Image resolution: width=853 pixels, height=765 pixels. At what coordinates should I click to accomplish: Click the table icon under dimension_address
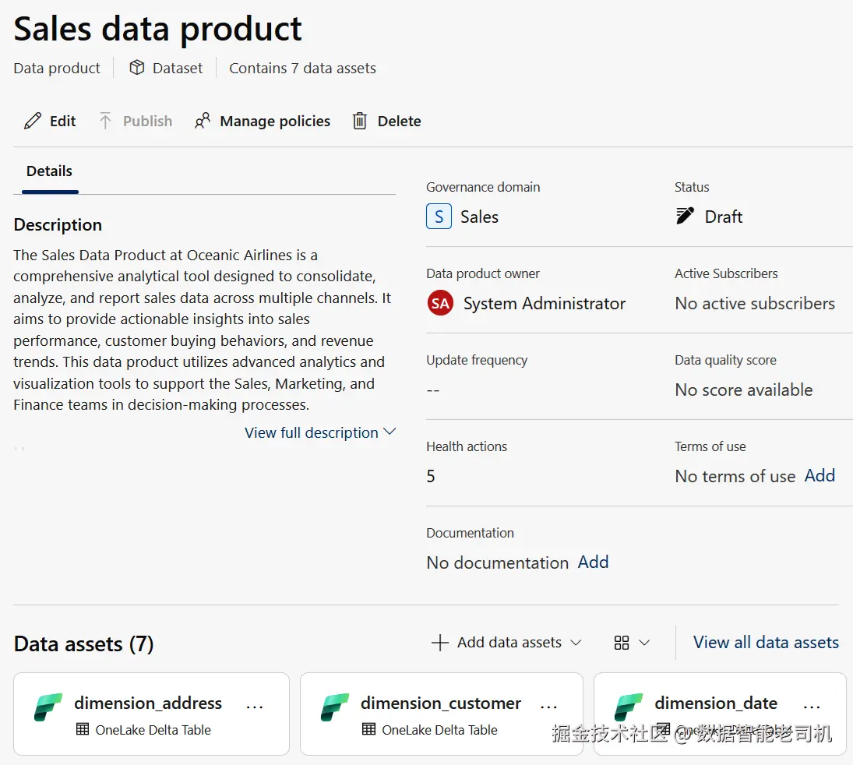(83, 729)
